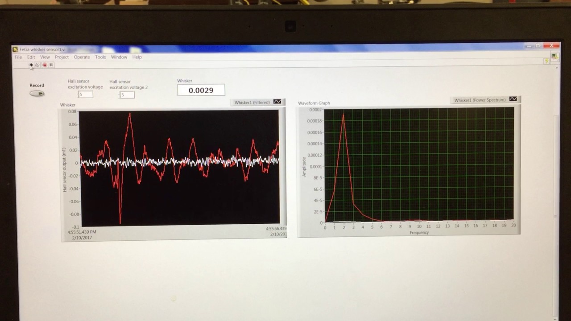Viewport: 571px width, 321px height.
Task: Click the 2/10/2017 date under the chart
Action: click(83, 238)
